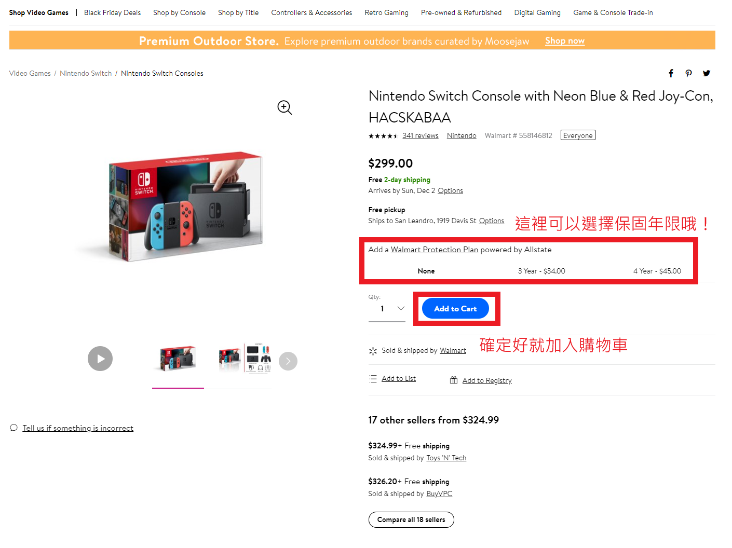The height and width of the screenshot is (548, 732).
Task: Compare all 18 sellers
Action: click(411, 519)
